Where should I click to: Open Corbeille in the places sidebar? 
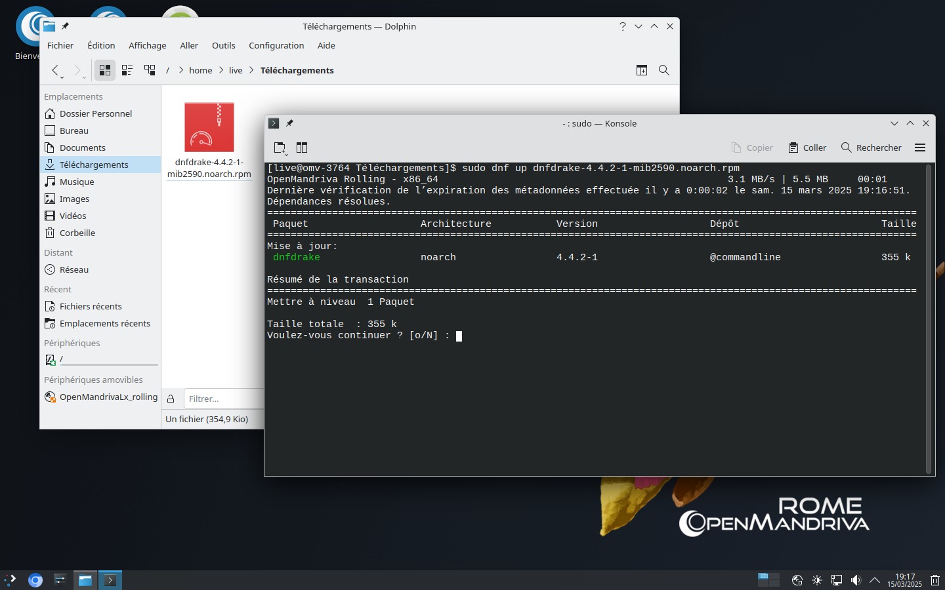77,233
